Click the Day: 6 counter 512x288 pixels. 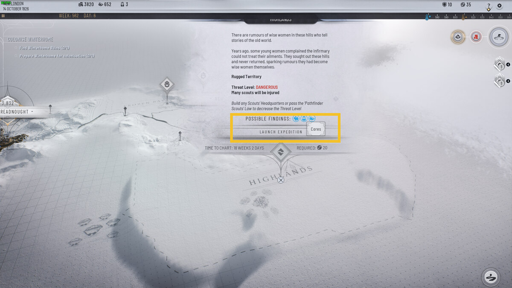(x=90, y=16)
